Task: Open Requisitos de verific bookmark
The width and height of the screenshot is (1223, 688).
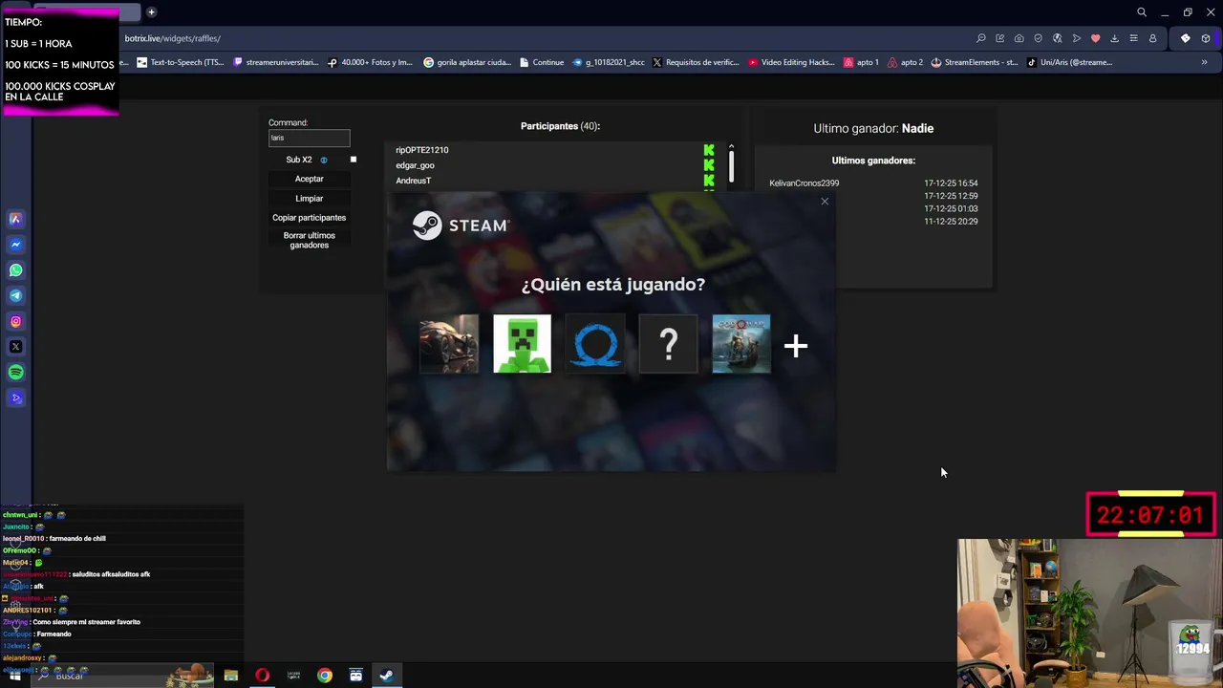Action: point(696,62)
